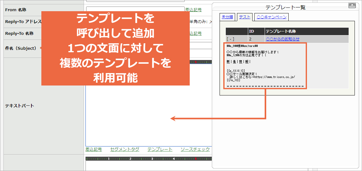This screenshot has width=362, height=171.
Task: Open the テンプレート link below editor
Action: pyautogui.click(x=160, y=149)
